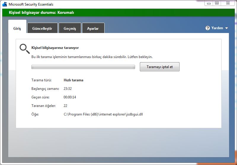Click the magnifying glass scan icon

25,49
